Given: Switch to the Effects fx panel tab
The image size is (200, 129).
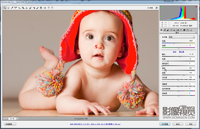Looking at the screenshot, I should (x=181, y=30).
